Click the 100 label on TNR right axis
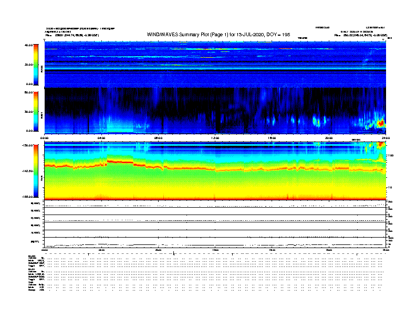This screenshot has height=321, width=416. click(x=391, y=155)
